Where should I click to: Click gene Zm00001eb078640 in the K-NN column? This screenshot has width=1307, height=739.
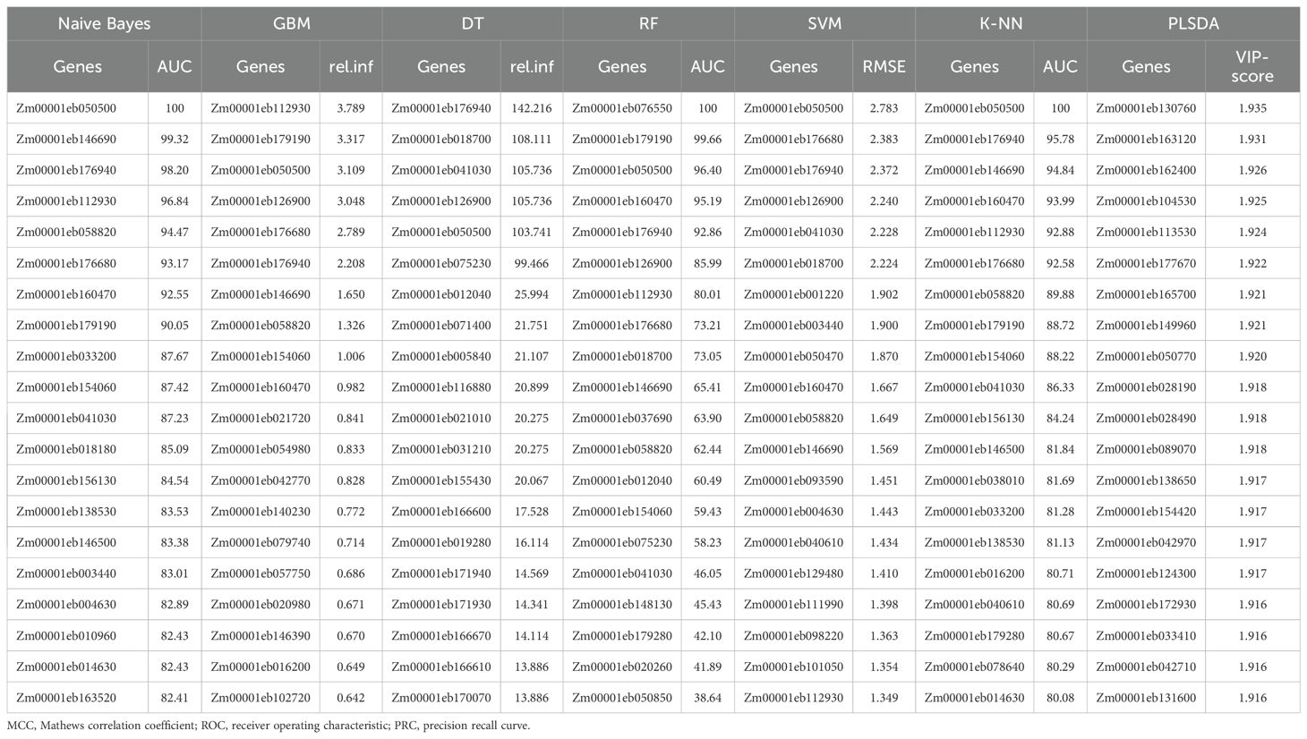pos(974,667)
